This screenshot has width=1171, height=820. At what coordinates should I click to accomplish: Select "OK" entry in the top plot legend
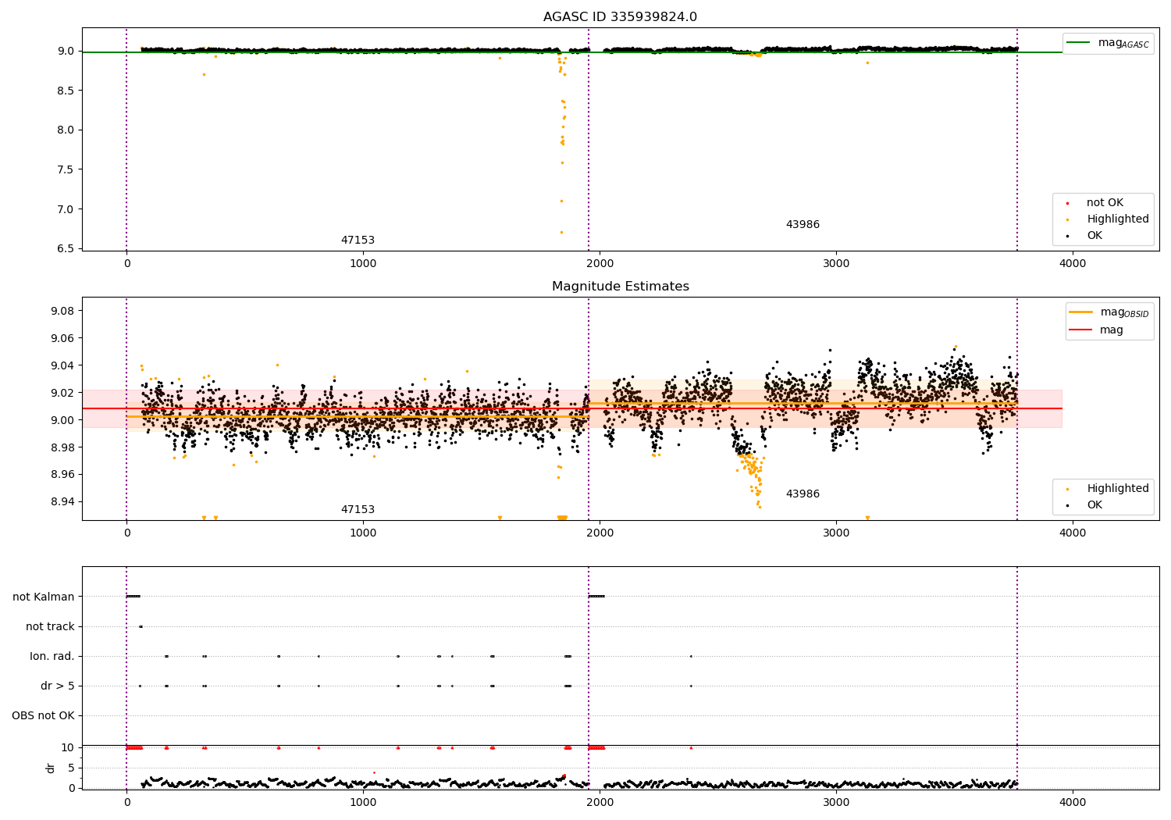1094,236
